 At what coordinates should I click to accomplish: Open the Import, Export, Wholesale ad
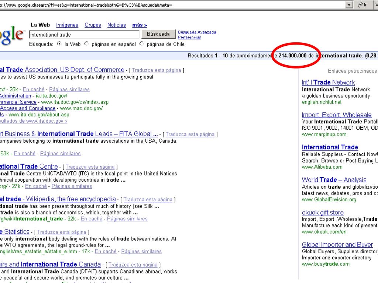tap(337, 115)
